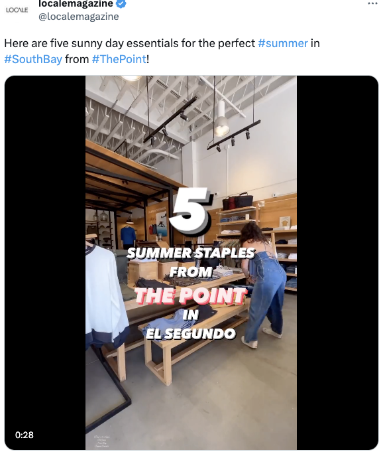Click the woman in denim overalls
Viewport: 379px width, 452px height.
[x=263, y=284]
